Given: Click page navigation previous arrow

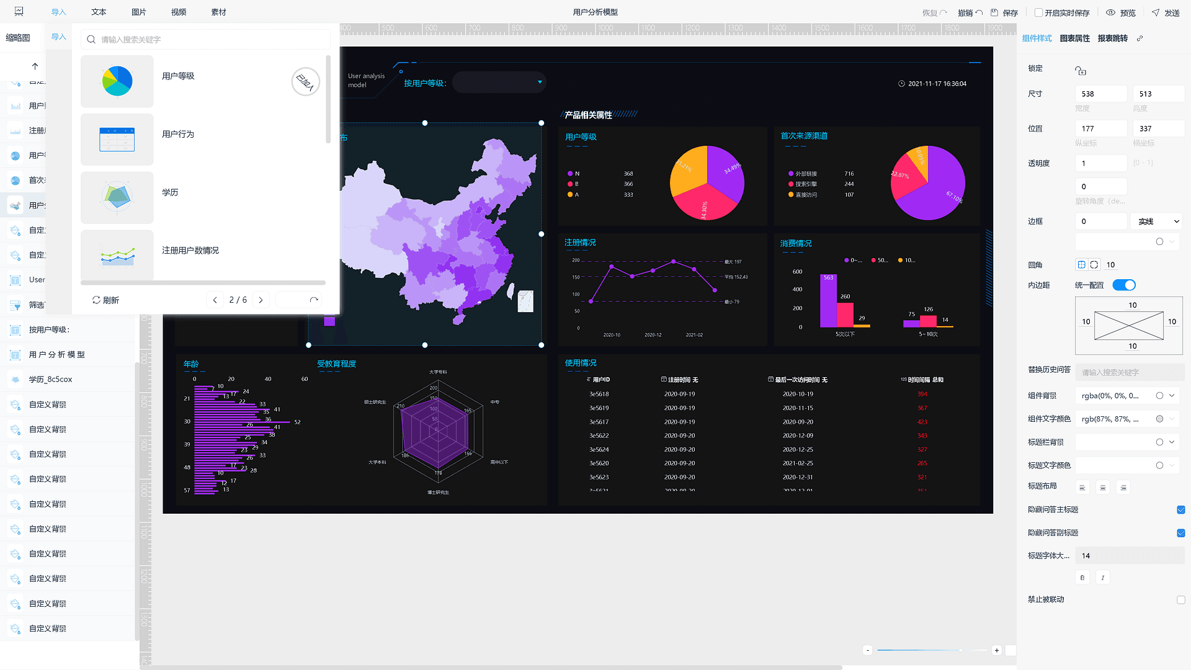Looking at the screenshot, I should pos(215,300).
